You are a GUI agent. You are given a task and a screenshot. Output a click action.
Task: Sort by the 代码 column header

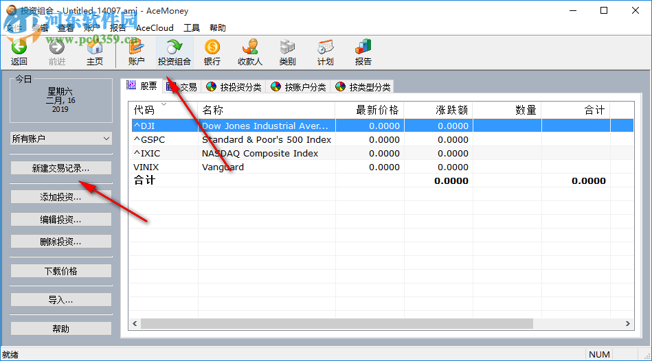click(x=163, y=110)
